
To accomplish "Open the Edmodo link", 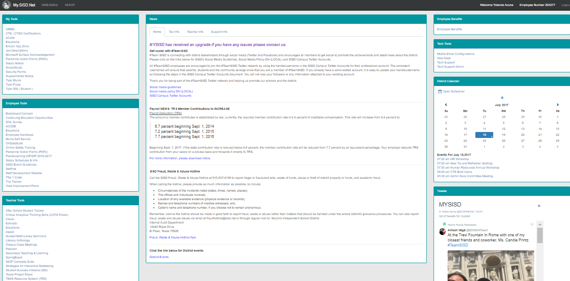I will 11,224.
